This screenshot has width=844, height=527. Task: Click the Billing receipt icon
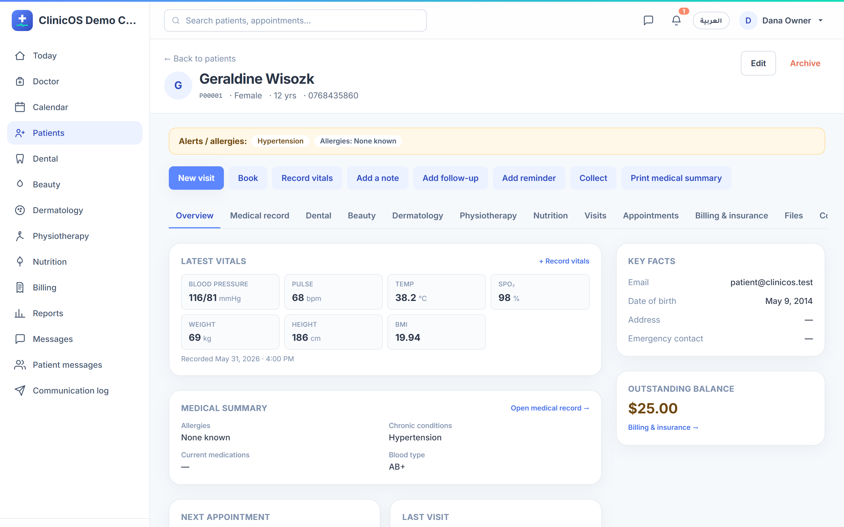pyautogui.click(x=20, y=288)
